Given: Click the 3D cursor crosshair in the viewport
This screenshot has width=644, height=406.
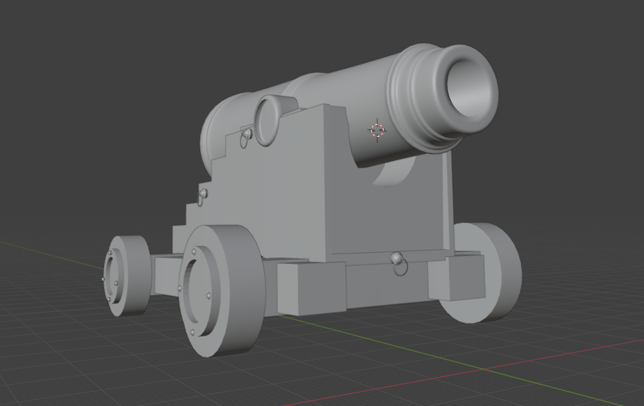Looking at the screenshot, I should pos(377,130).
